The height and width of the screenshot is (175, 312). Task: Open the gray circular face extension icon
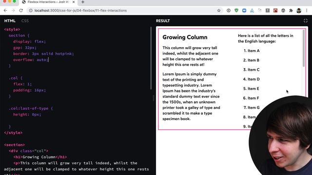pos(283,11)
